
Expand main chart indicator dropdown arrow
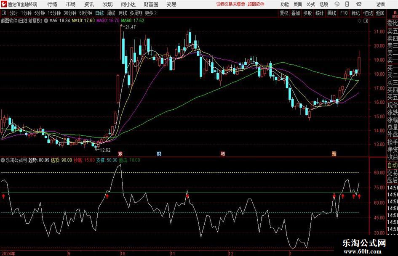46,21
